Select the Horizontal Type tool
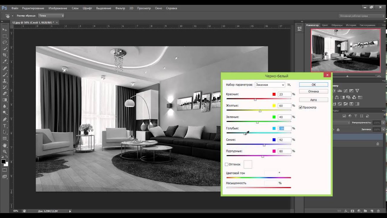The image size is (387, 218). pyautogui.click(x=5, y=126)
